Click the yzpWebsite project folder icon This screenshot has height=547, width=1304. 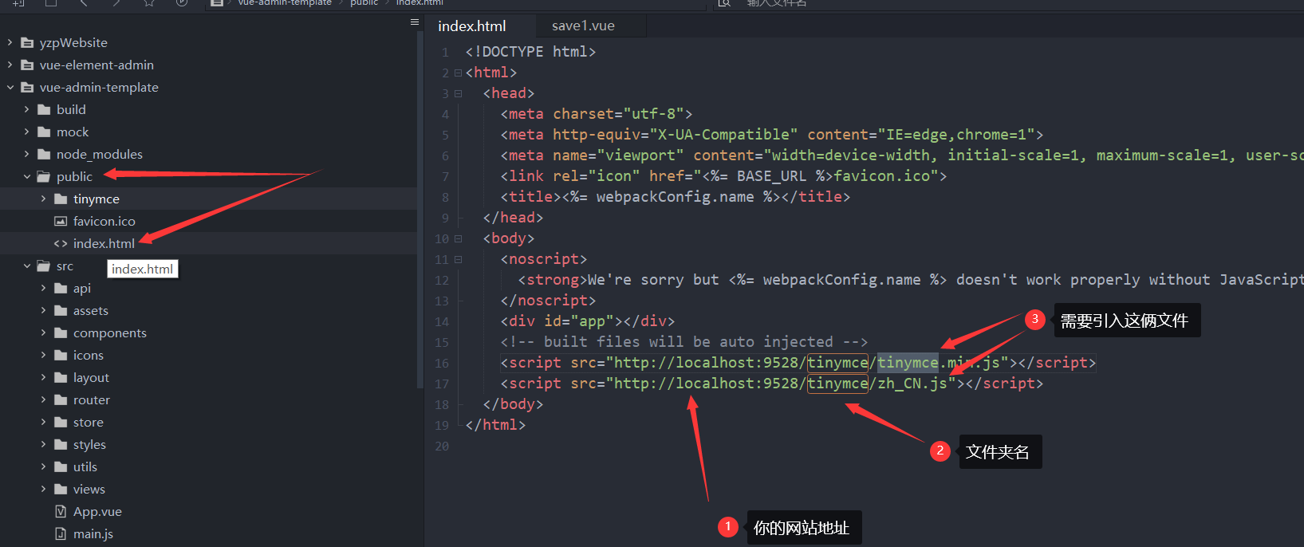coord(27,42)
